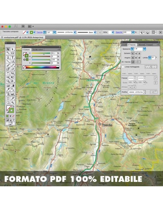This screenshot has height=210, width=163.
Task: Select the Artboard tool
Action: point(8,99)
